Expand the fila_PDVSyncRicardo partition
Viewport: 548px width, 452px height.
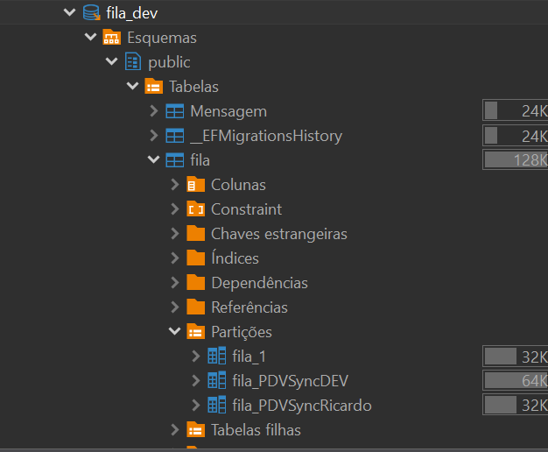click(196, 406)
